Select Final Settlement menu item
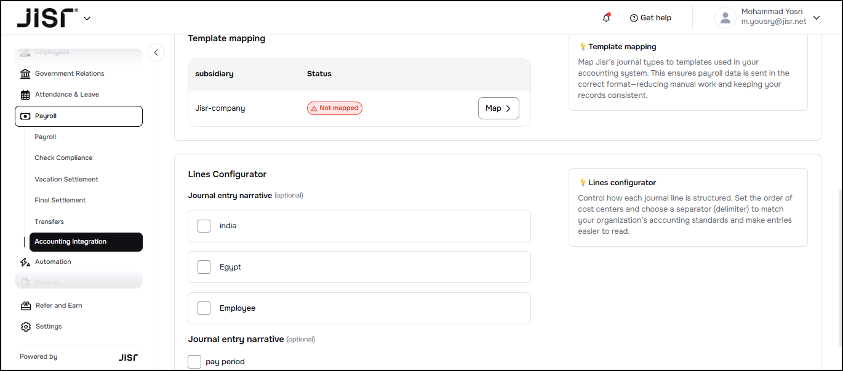Screen dimensions: 843x371 pyautogui.click(x=60, y=200)
